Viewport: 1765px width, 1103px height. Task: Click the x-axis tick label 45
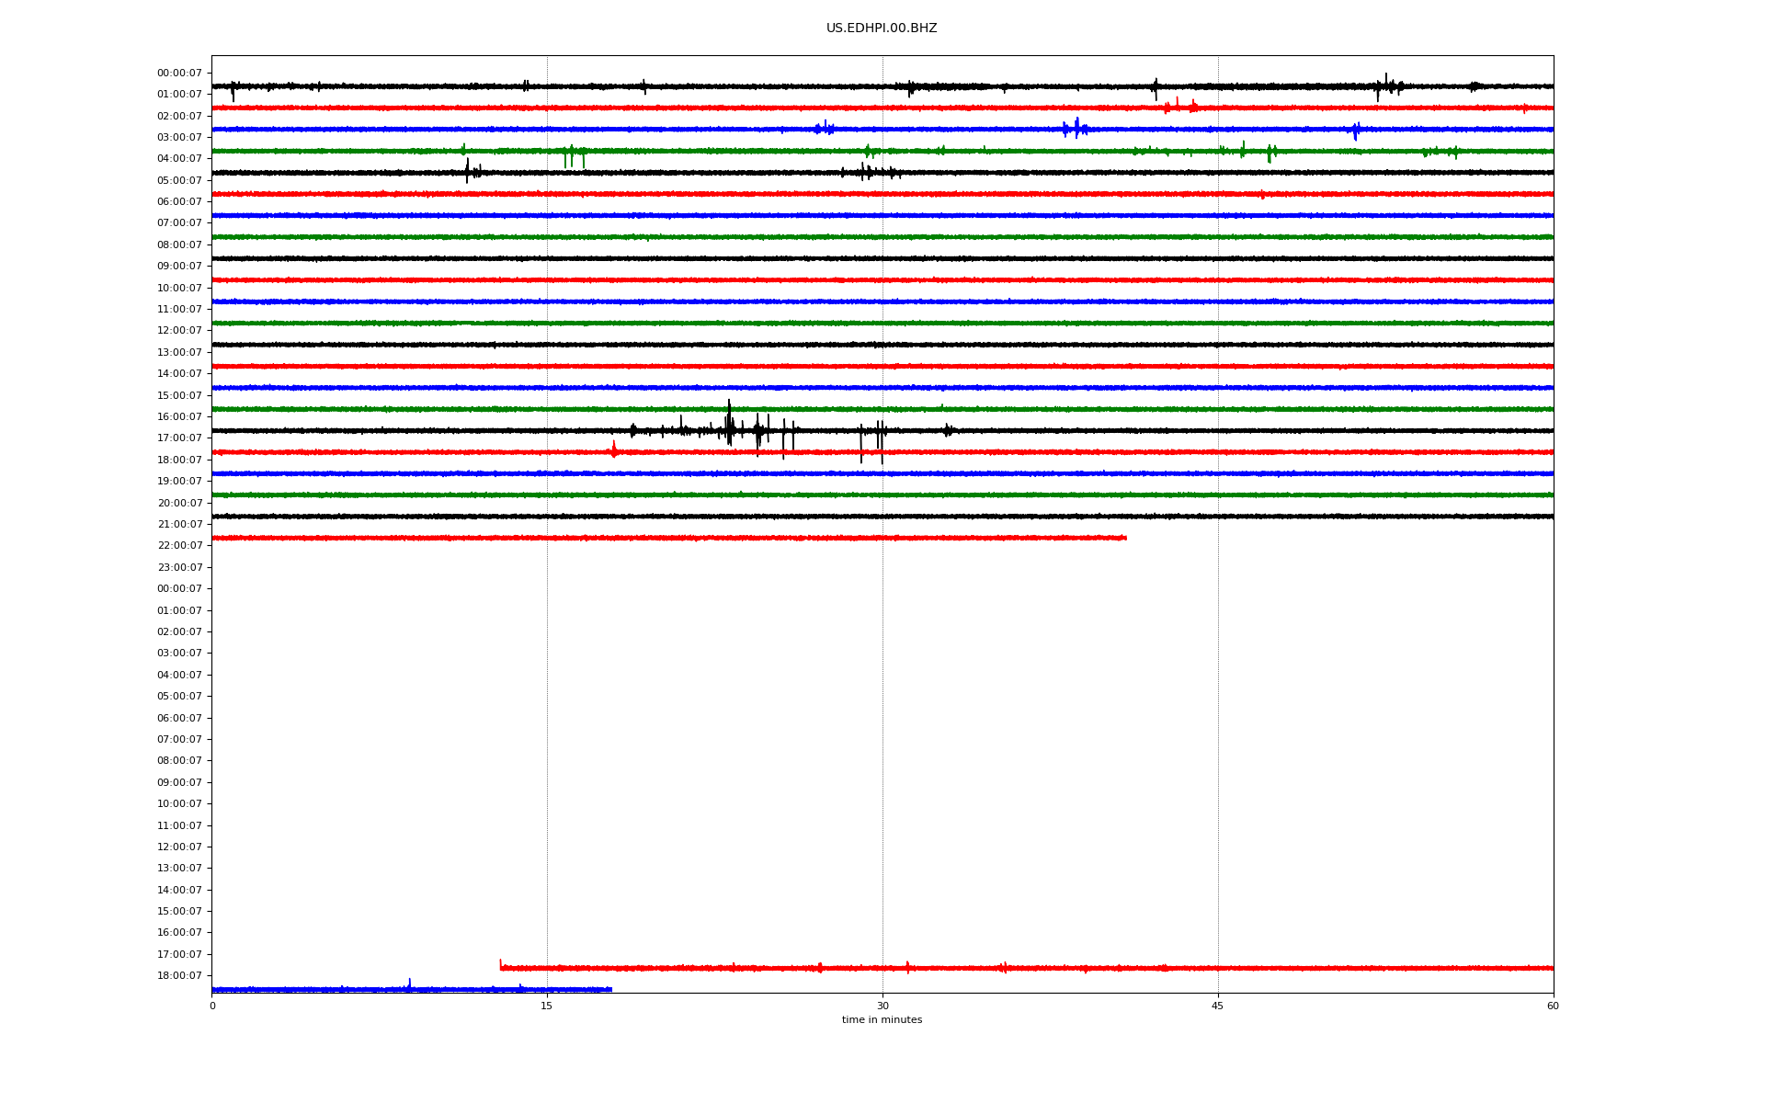coord(1218,1006)
